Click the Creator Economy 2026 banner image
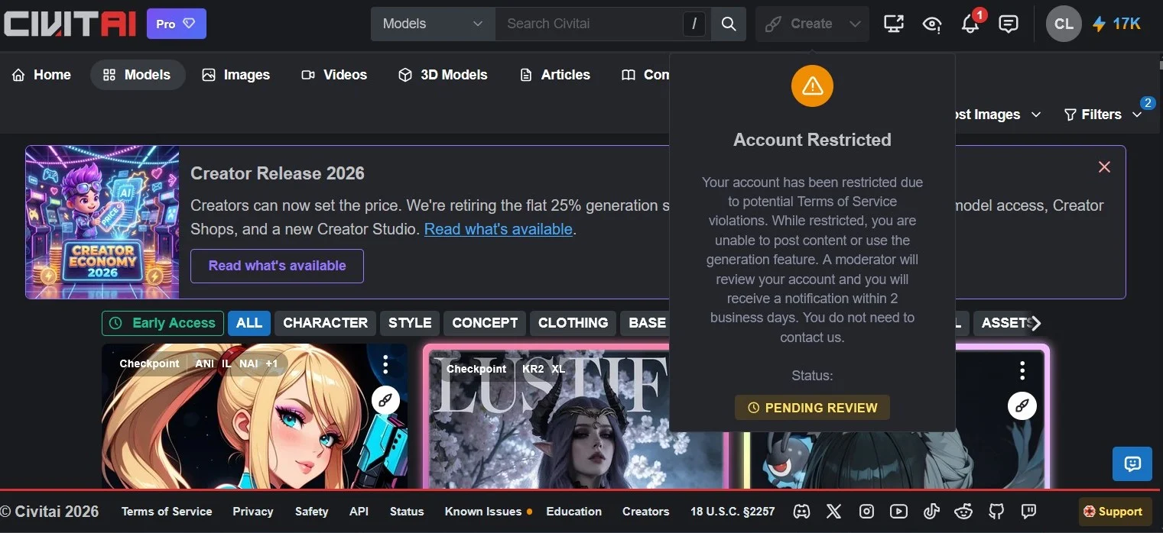Image resolution: width=1163 pixels, height=533 pixels. click(x=102, y=222)
